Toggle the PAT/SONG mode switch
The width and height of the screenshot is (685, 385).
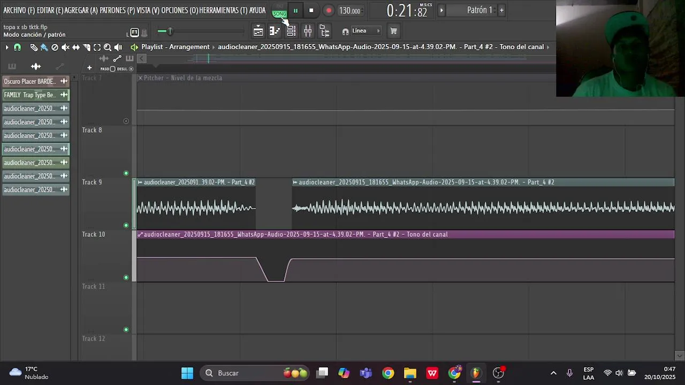click(x=280, y=10)
